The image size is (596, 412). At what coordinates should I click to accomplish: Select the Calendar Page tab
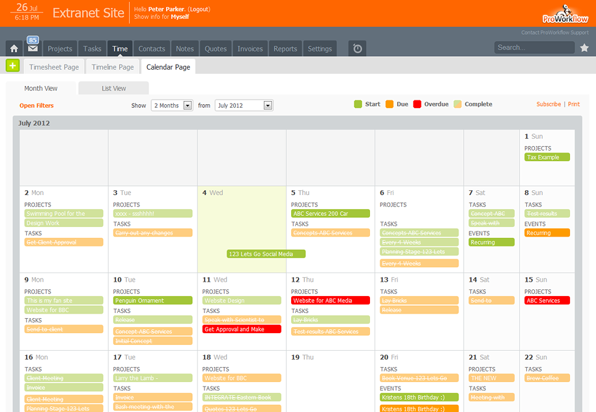click(168, 67)
